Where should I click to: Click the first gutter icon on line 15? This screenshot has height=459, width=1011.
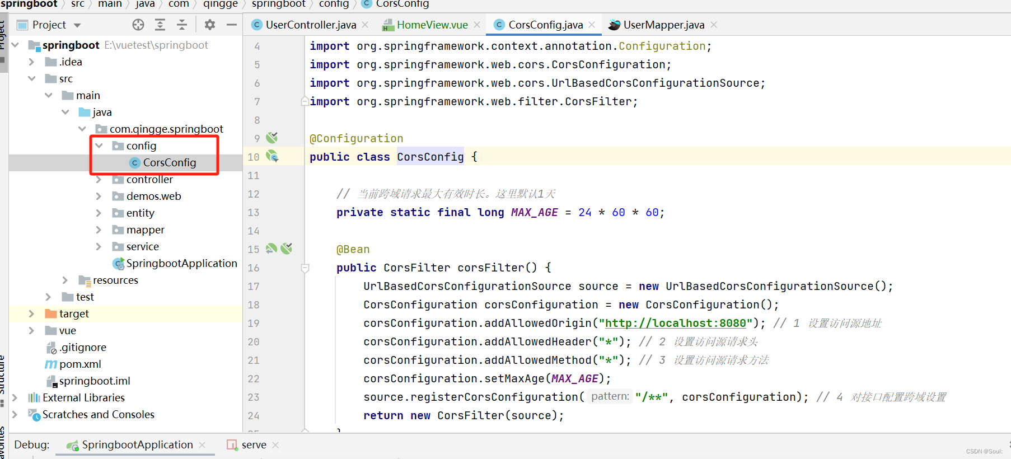pyautogui.click(x=272, y=249)
